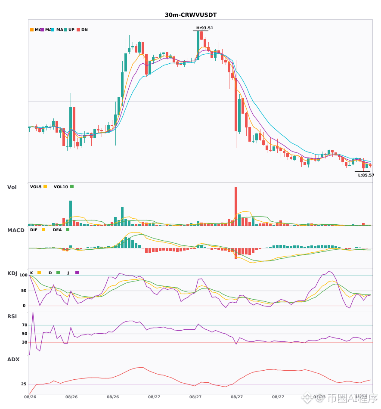Click the MACD panel label

15,230
